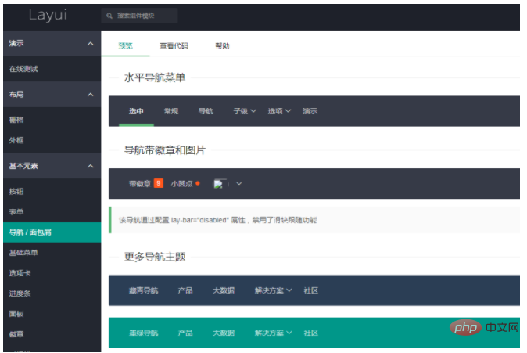Switch to the 预览 tab

[x=125, y=45]
